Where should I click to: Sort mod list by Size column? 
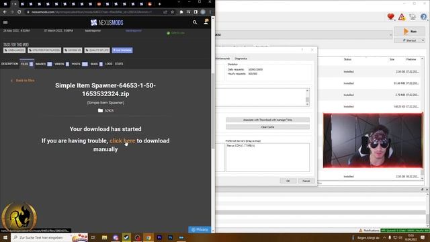[x=392, y=59]
